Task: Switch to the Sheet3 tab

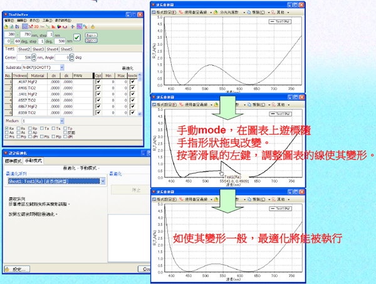Action: [x=38, y=49]
